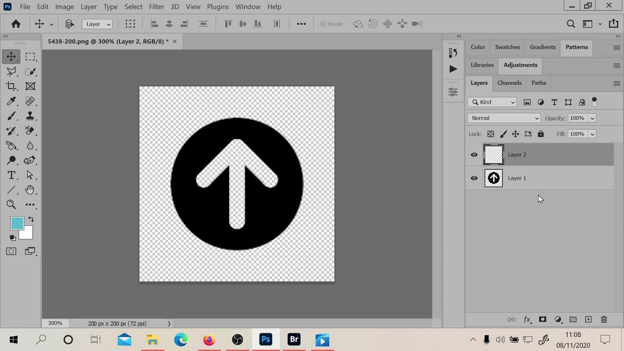The height and width of the screenshot is (351, 624).
Task: Select the Line tool
Action: 11,190
